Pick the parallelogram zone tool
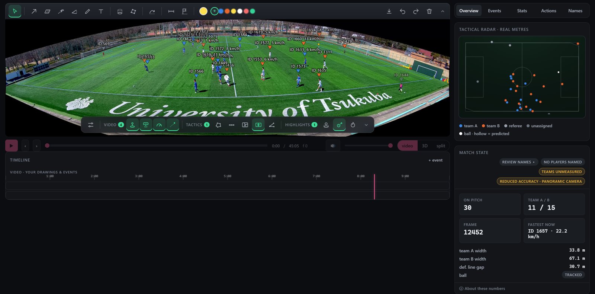Image resolution: width=595 pixels, height=294 pixels. click(x=47, y=11)
